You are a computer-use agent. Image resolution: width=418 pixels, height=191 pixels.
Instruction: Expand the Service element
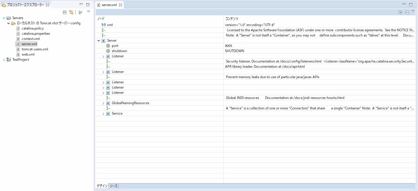103,113
